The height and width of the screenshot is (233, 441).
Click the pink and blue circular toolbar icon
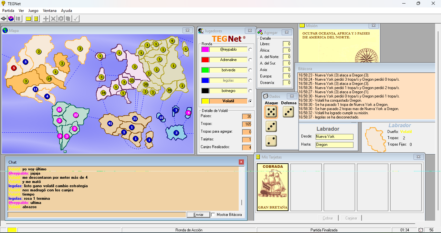(x=11, y=19)
